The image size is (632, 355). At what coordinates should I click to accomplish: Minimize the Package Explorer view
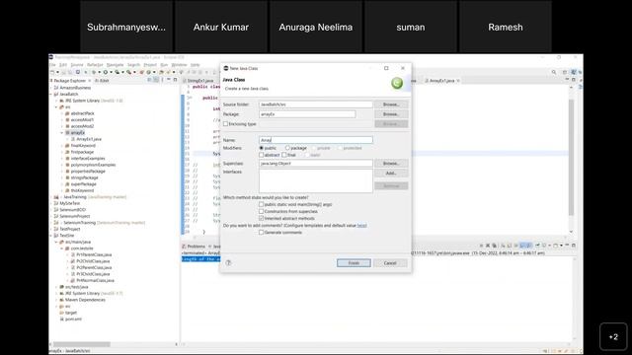coord(169,80)
